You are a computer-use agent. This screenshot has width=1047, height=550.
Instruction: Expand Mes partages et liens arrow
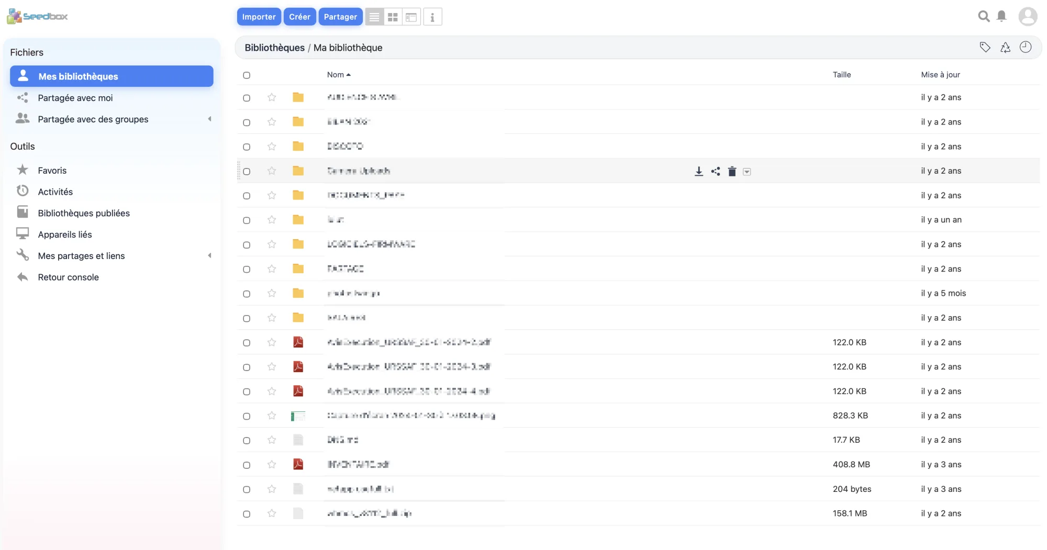[x=209, y=255]
